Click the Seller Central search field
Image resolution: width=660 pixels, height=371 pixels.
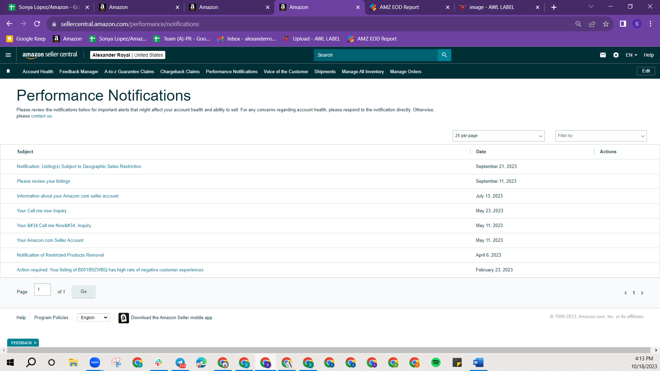pyautogui.click(x=375, y=55)
